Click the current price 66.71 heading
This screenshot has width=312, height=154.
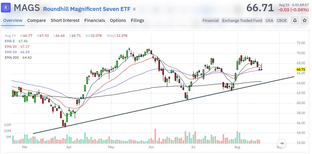point(260,8)
